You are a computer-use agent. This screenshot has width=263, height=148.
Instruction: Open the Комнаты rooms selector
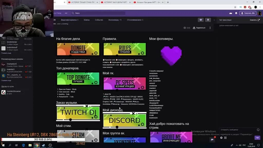(255, 20)
